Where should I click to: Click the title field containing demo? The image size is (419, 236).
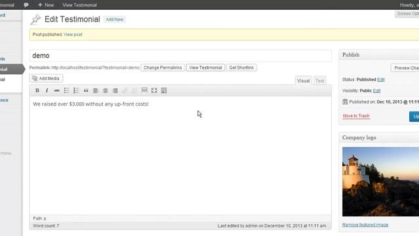(181, 56)
